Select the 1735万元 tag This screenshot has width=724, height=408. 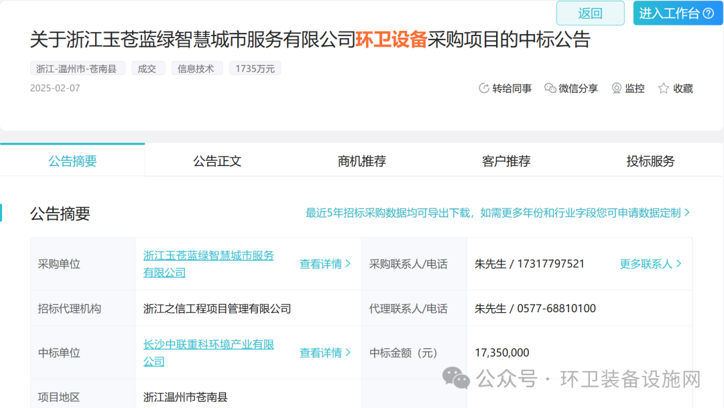pyautogui.click(x=255, y=69)
